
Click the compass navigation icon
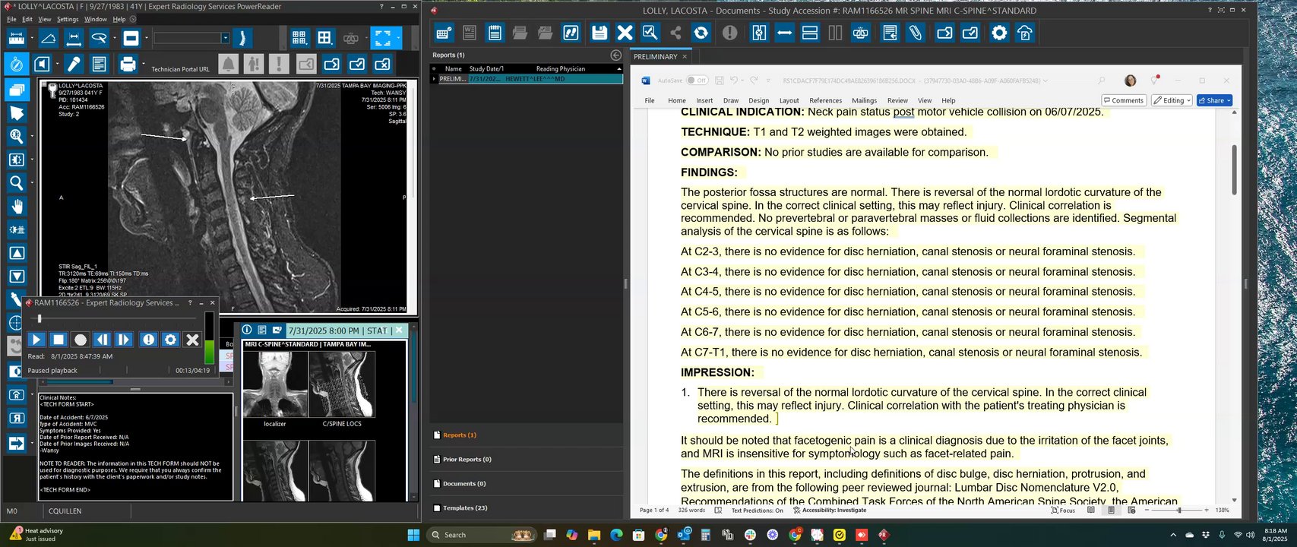(16, 64)
